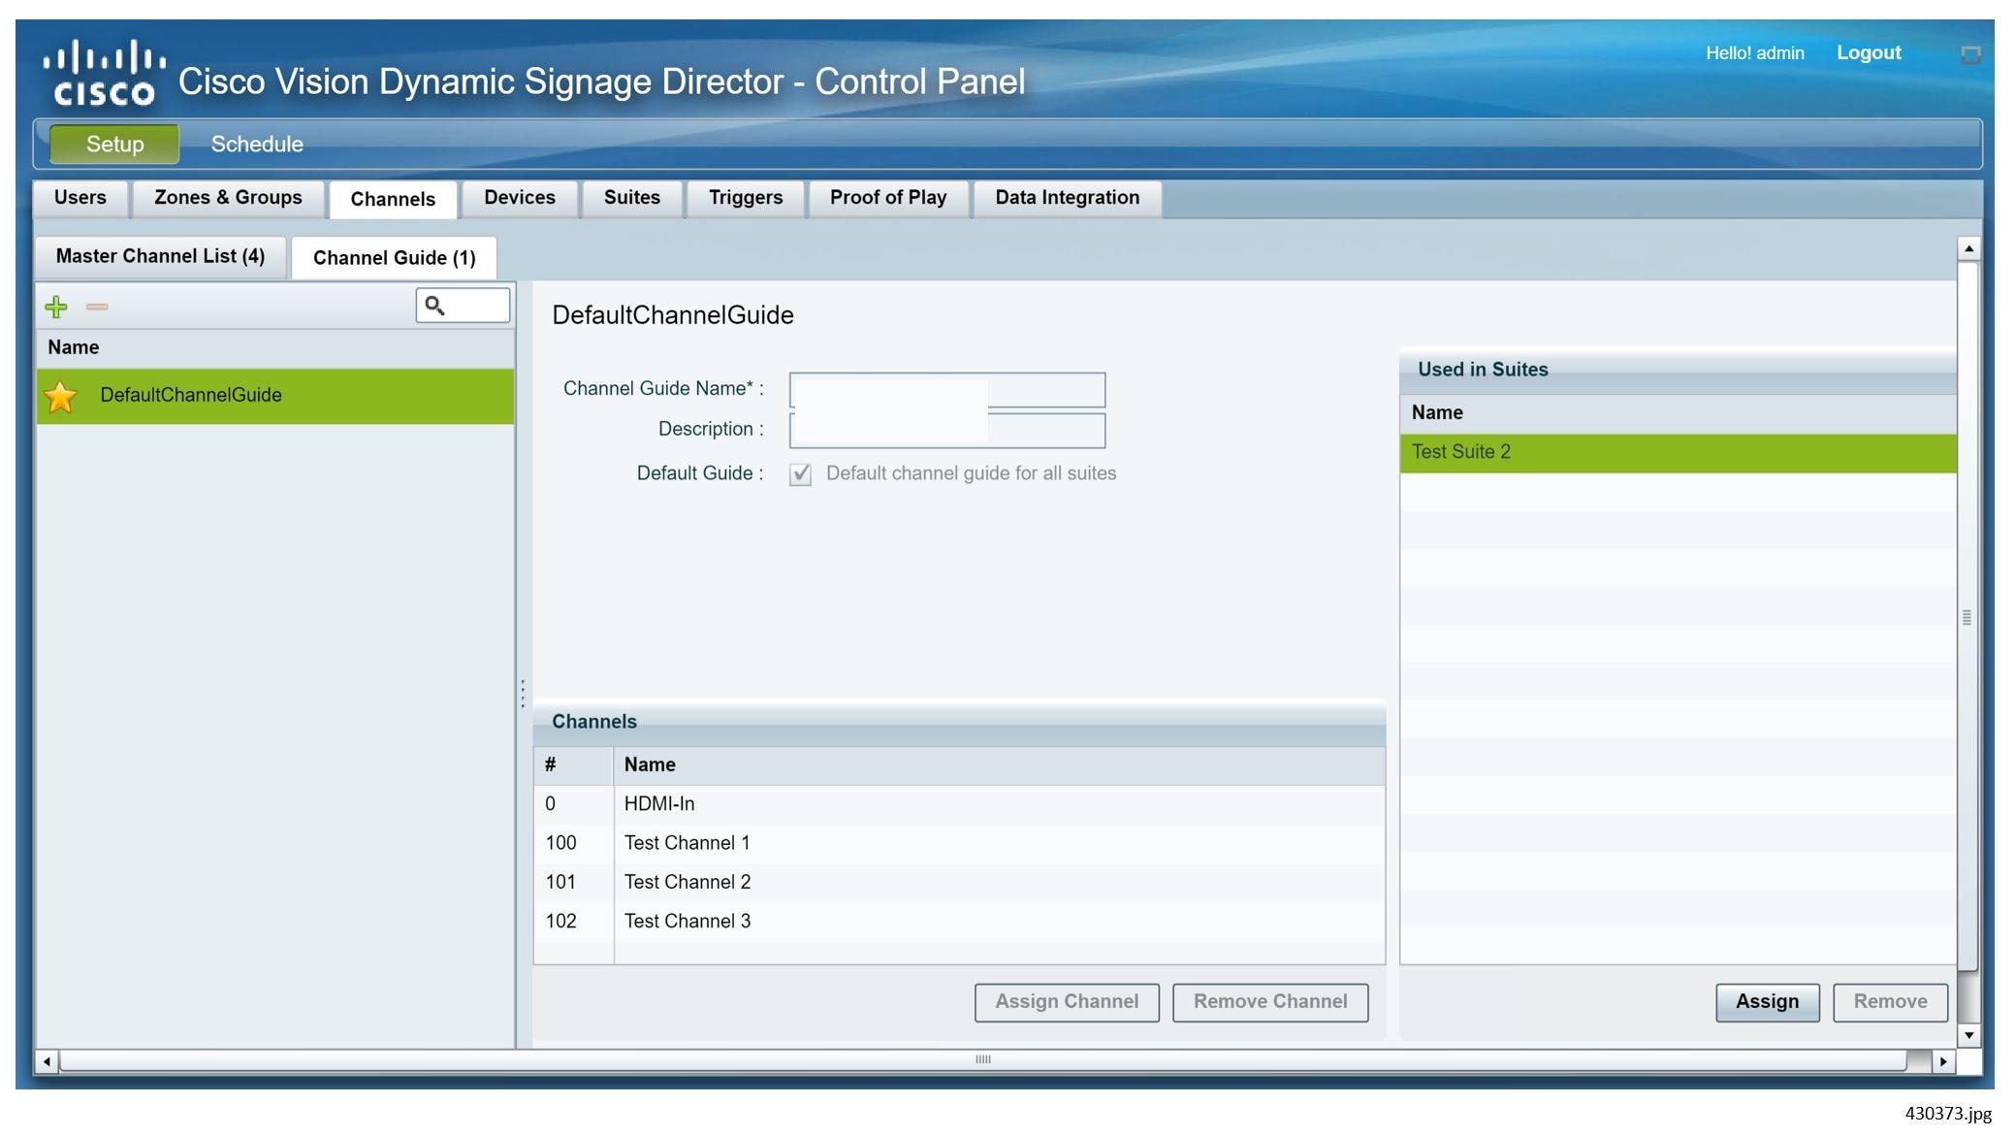Image resolution: width=2016 pixels, height=1136 pixels.
Task: Add a new channel guide with the plus icon
Action: pos(57,307)
